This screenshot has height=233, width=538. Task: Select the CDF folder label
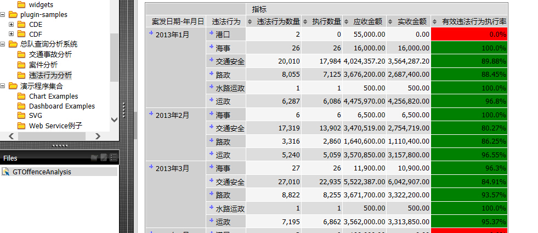pyautogui.click(x=36, y=34)
